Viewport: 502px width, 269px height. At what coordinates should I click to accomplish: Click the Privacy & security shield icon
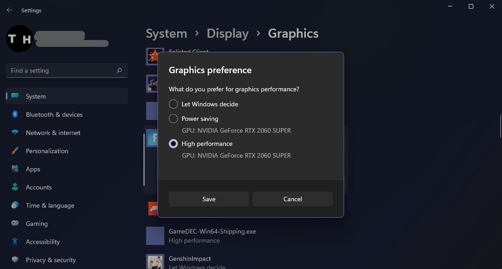[x=15, y=259]
